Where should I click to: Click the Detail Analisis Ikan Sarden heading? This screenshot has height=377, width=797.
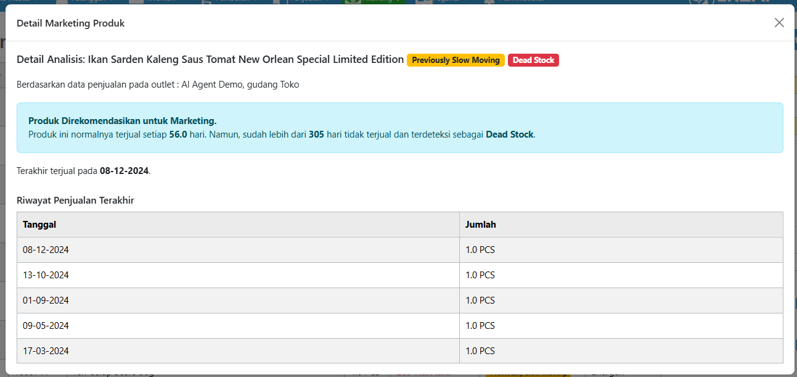(x=210, y=60)
